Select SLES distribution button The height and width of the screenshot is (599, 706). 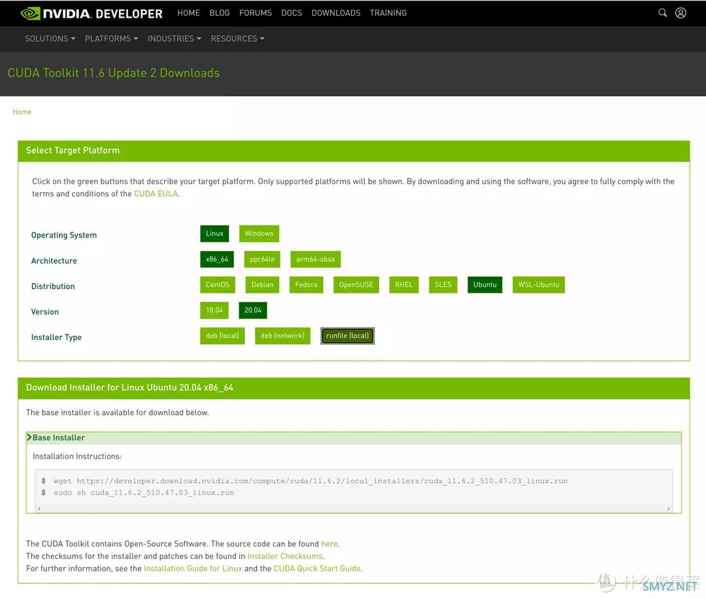(443, 284)
